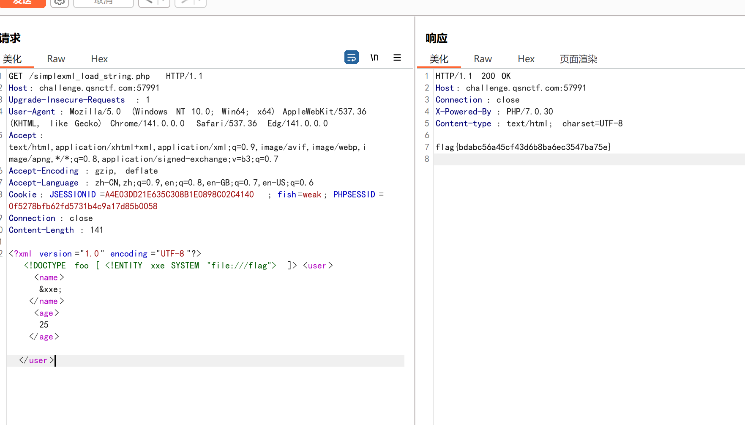
Task: Click the User-Agent header name
Action: [x=32, y=112]
